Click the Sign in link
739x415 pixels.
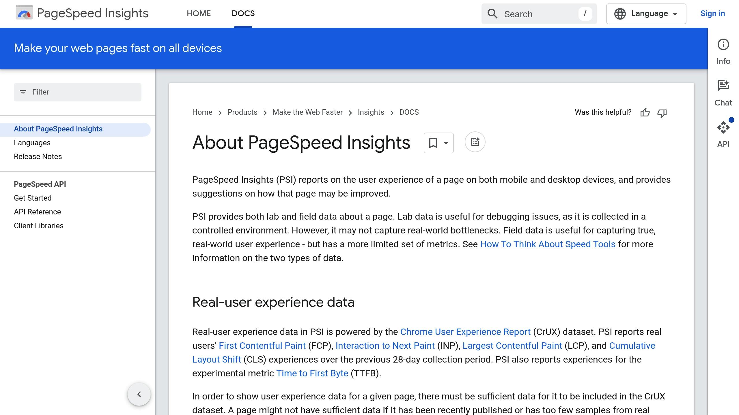712,14
